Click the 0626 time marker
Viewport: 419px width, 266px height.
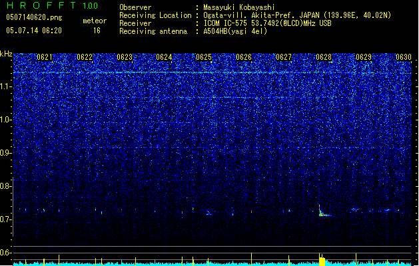244,57
